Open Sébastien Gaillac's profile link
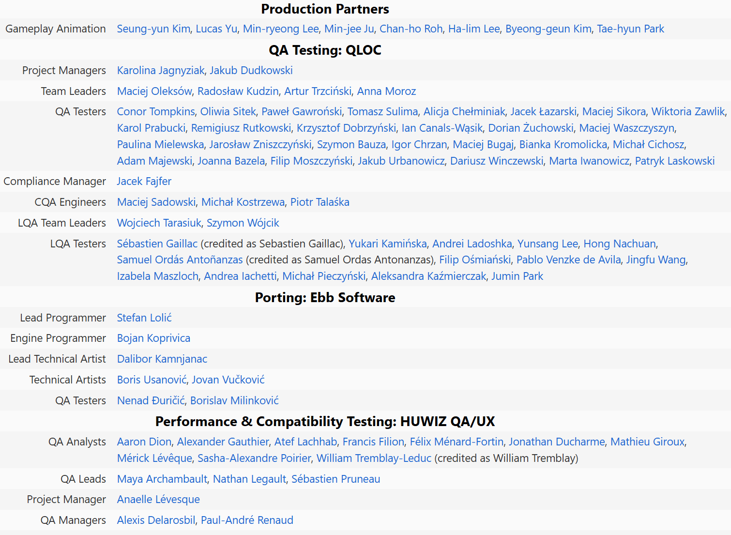Image resolution: width=731 pixels, height=535 pixels. 157,244
